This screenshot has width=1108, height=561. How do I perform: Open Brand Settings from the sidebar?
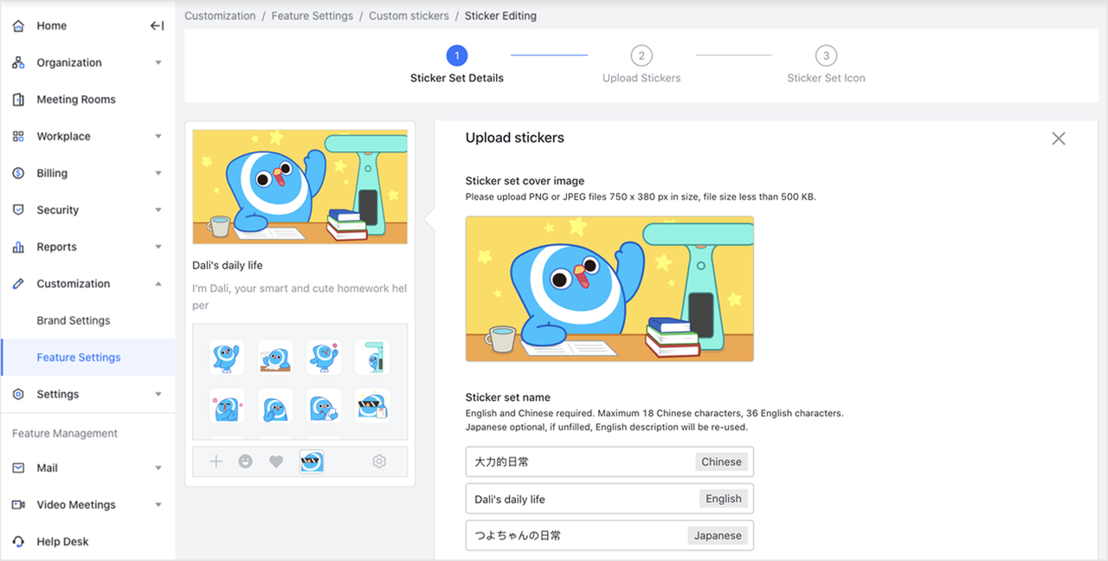click(x=73, y=319)
